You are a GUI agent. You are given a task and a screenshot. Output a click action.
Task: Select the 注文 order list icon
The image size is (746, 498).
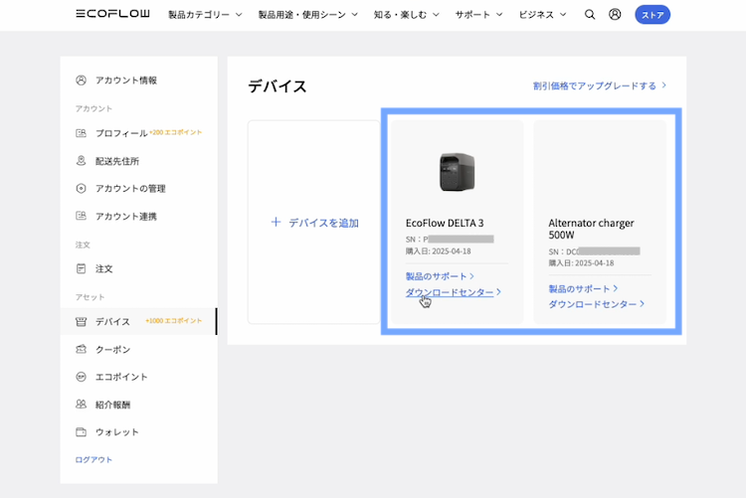pos(81,268)
